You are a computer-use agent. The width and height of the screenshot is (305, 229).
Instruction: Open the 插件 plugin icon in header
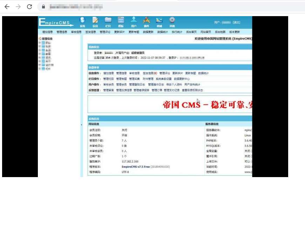pyautogui.click(x=146, y=22)
